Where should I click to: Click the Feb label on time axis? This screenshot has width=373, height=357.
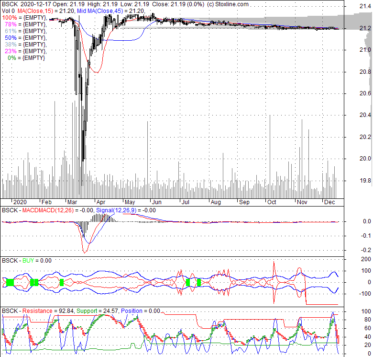point(46,202)
